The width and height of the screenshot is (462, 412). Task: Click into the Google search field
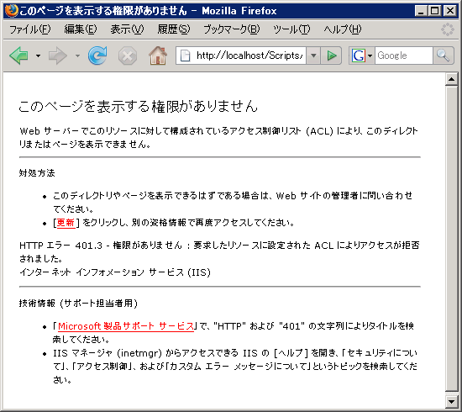click(404, 55)
